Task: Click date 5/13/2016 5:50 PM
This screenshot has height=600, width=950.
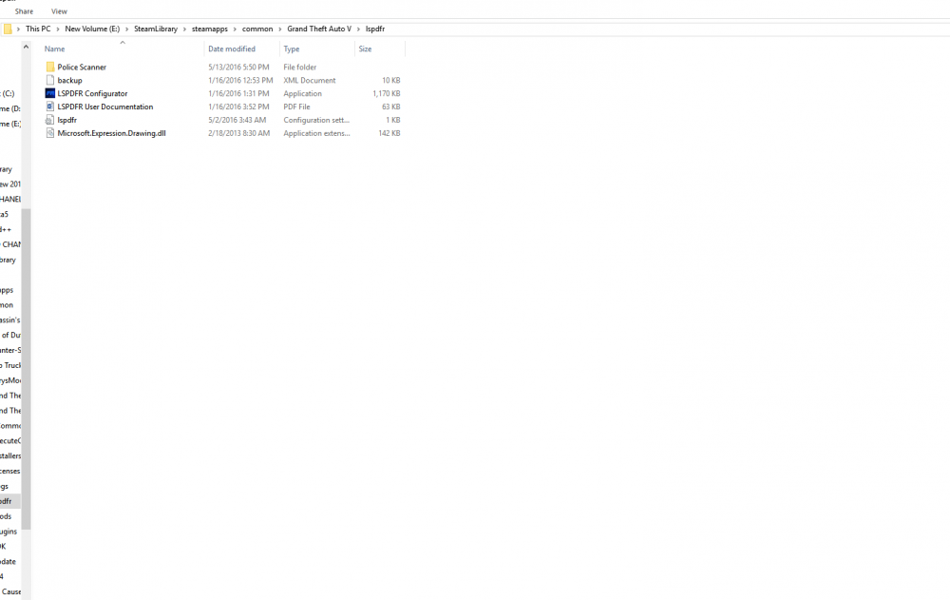Action: [x=238, y=68]
